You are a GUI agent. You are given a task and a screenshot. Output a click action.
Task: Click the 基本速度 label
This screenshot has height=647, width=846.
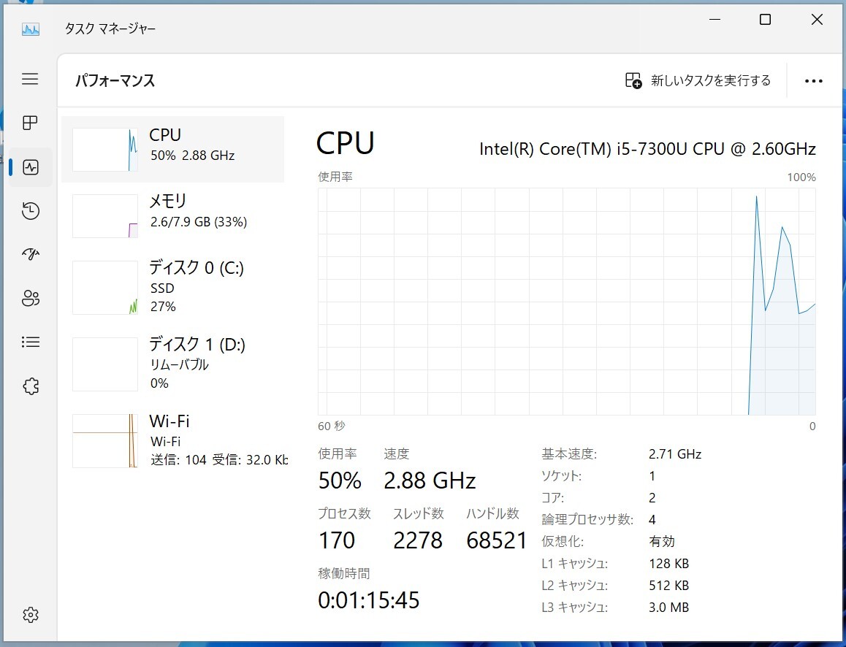click(568, 454)
